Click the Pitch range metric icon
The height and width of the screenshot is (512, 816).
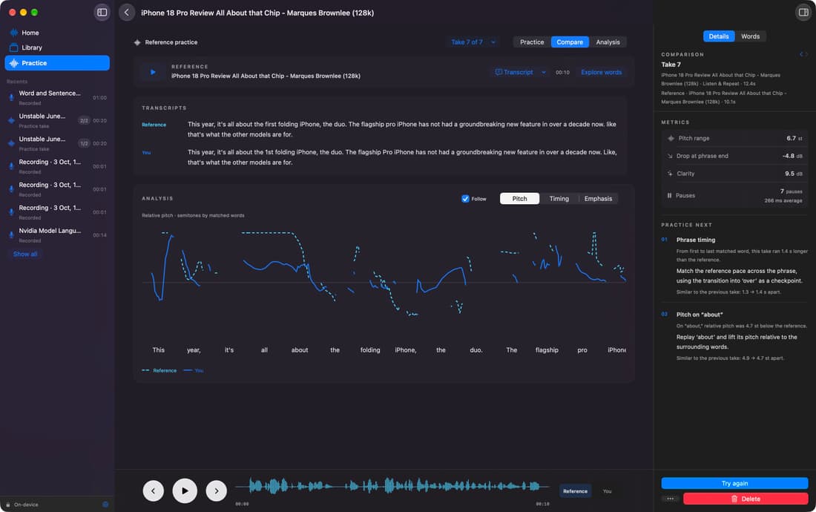coord(671,139)
